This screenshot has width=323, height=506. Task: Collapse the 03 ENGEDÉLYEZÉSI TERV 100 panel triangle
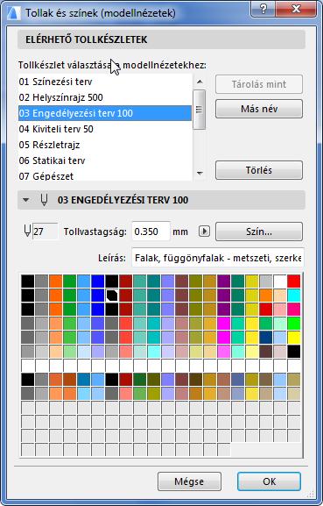coord(25,200)
